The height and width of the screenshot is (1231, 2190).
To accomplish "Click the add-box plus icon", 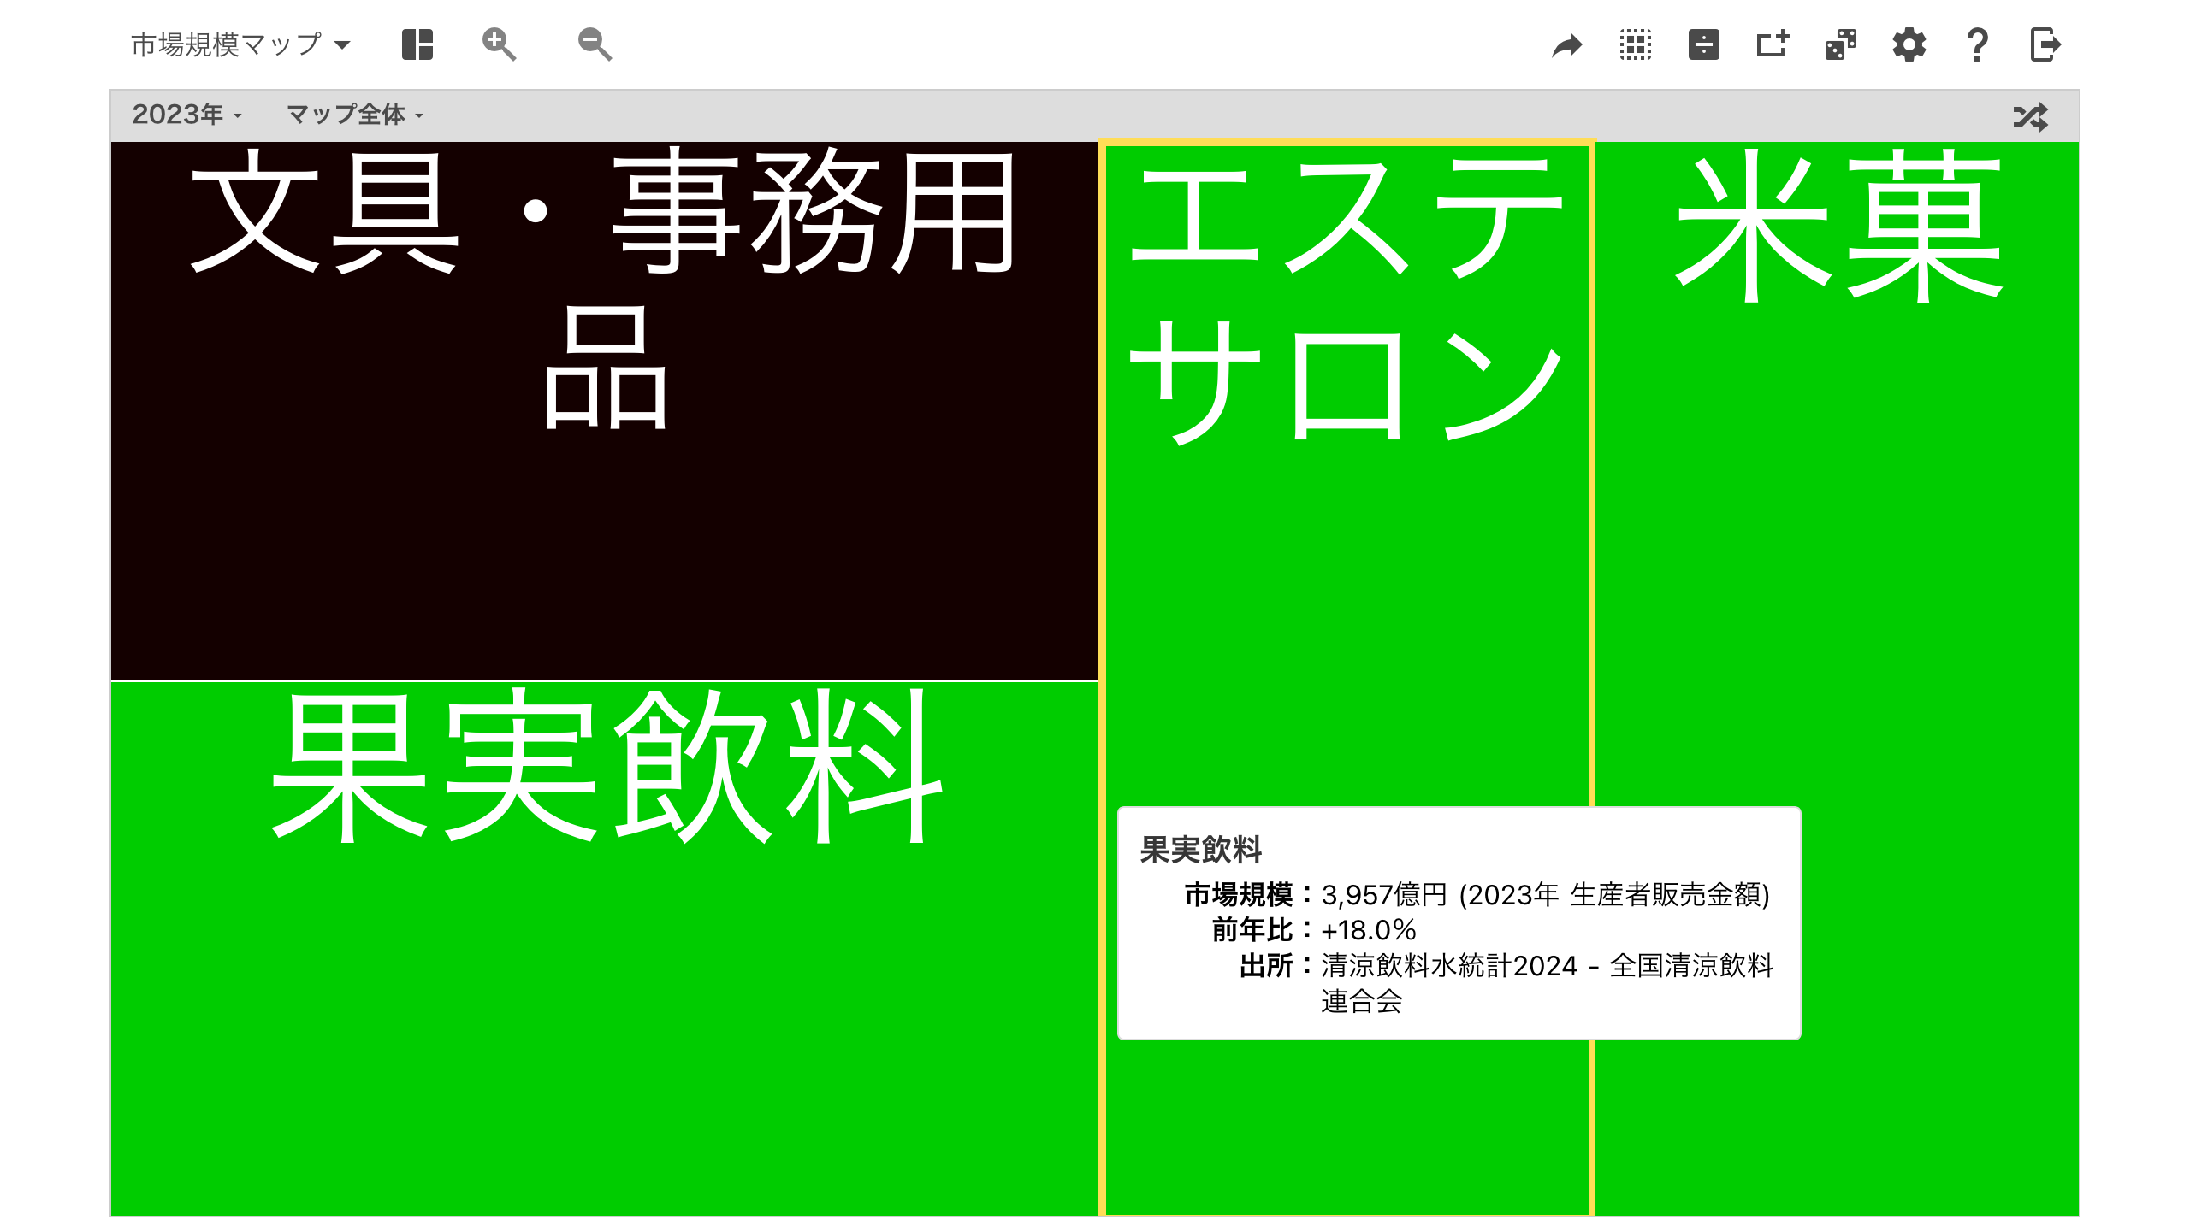I will [1773, 44].
